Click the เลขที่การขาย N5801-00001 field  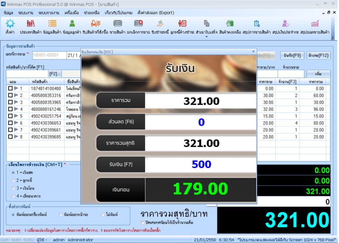point(49,55)
